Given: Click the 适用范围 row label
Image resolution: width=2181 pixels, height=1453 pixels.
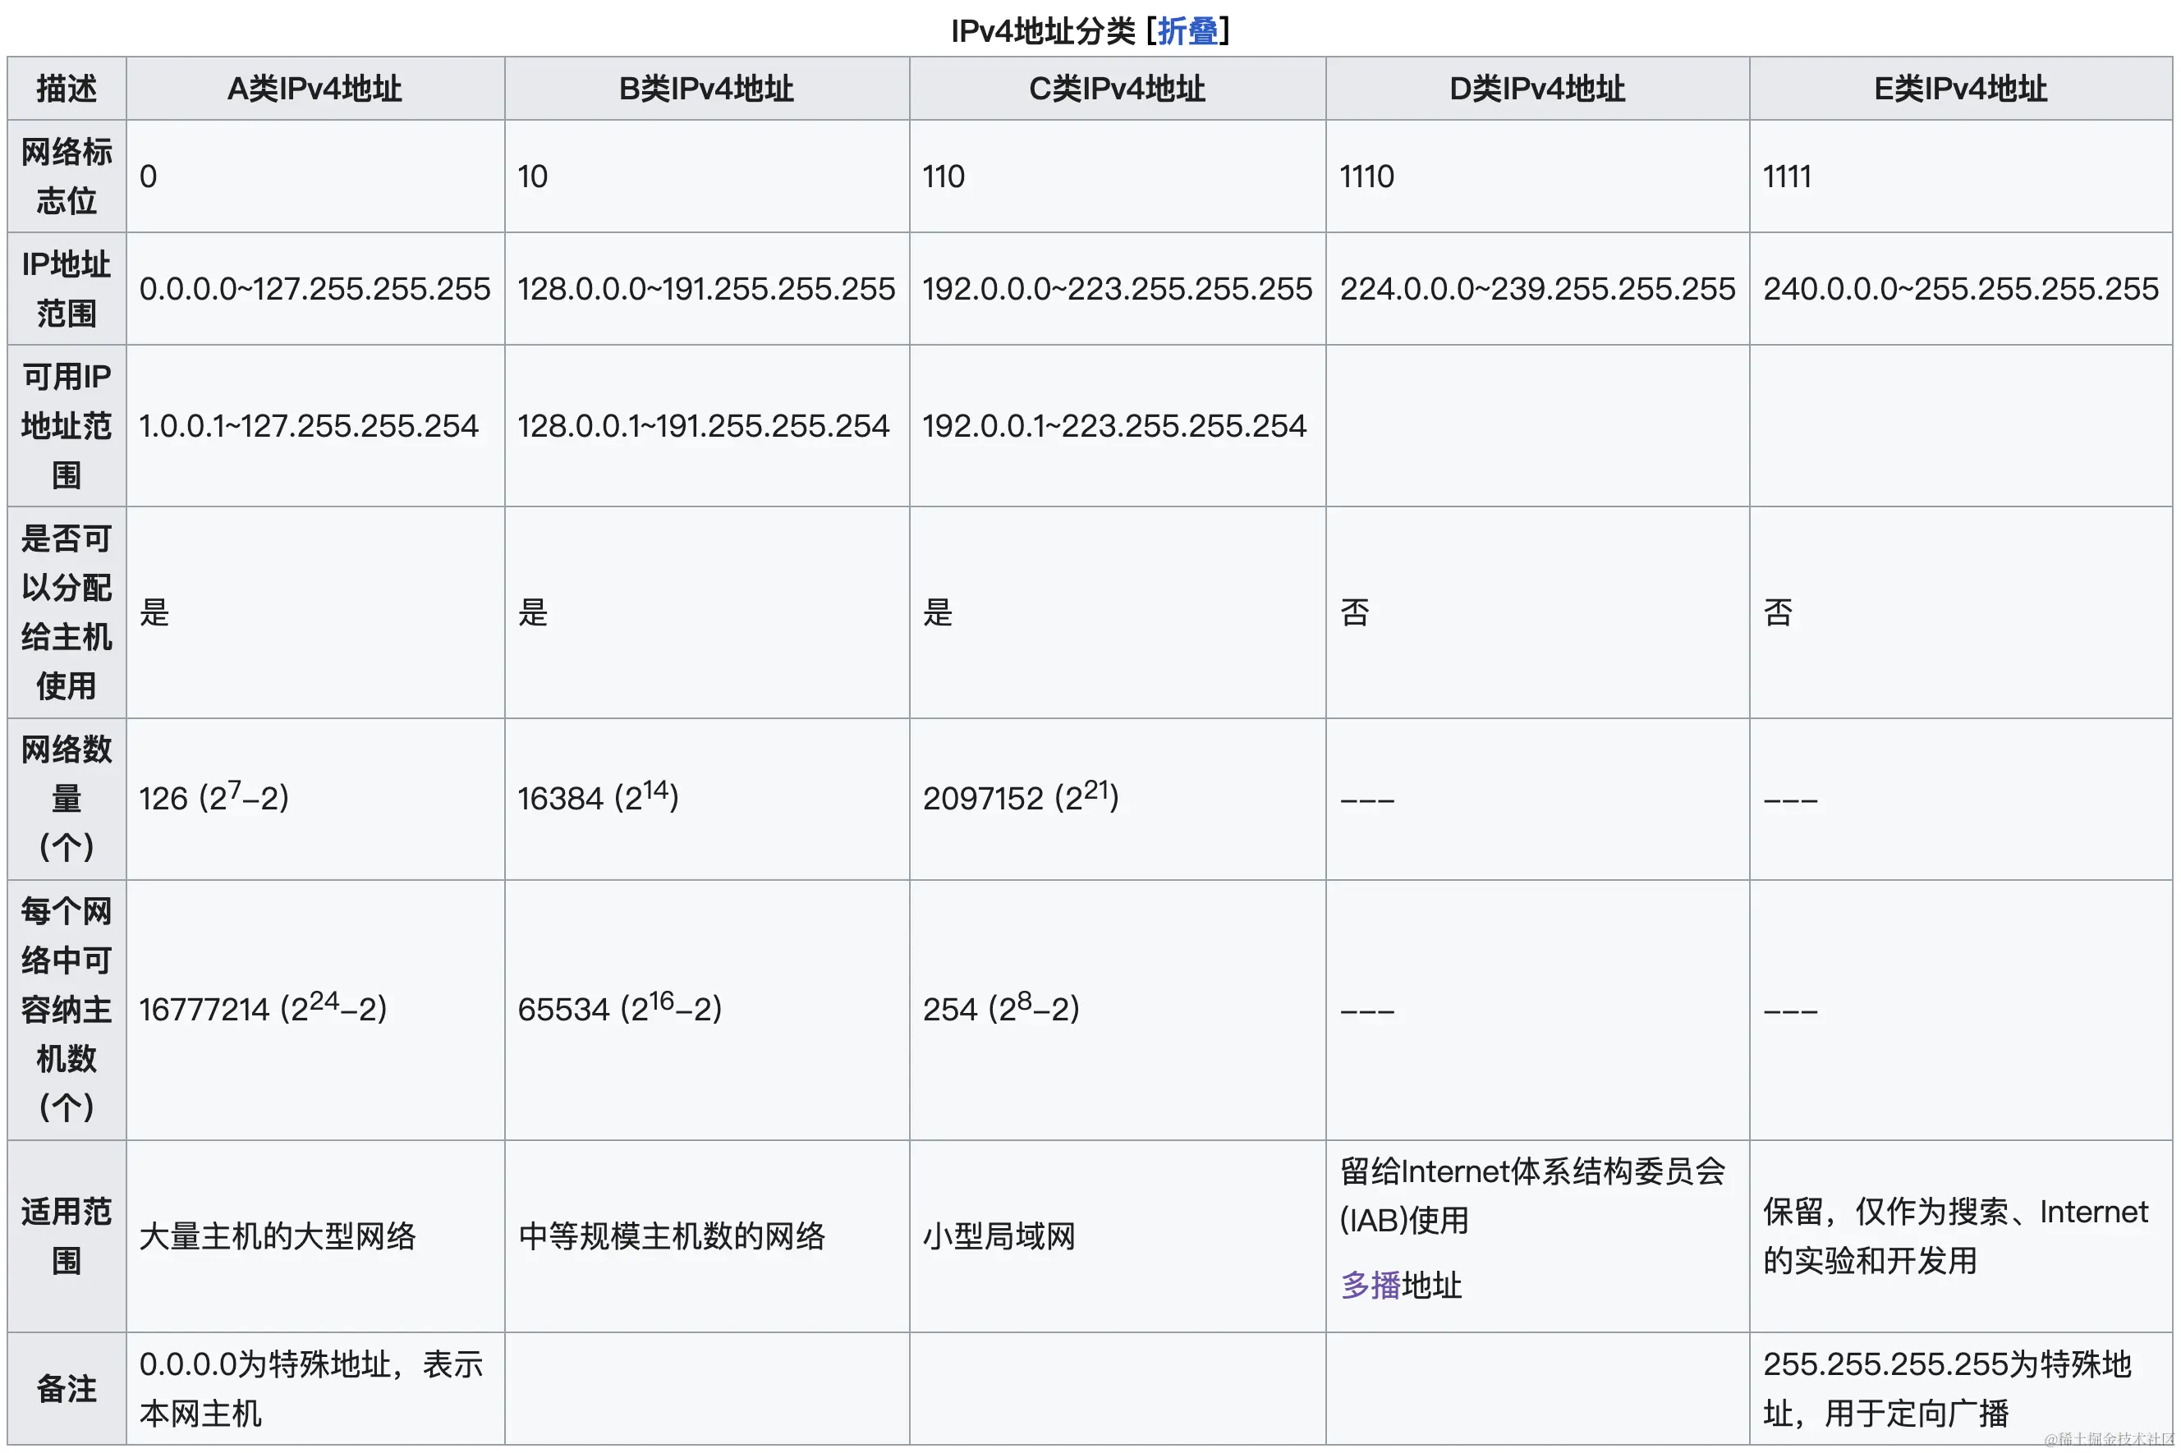Looking at the screenshot, I should pyautogui.click(x=65, y=1235).
